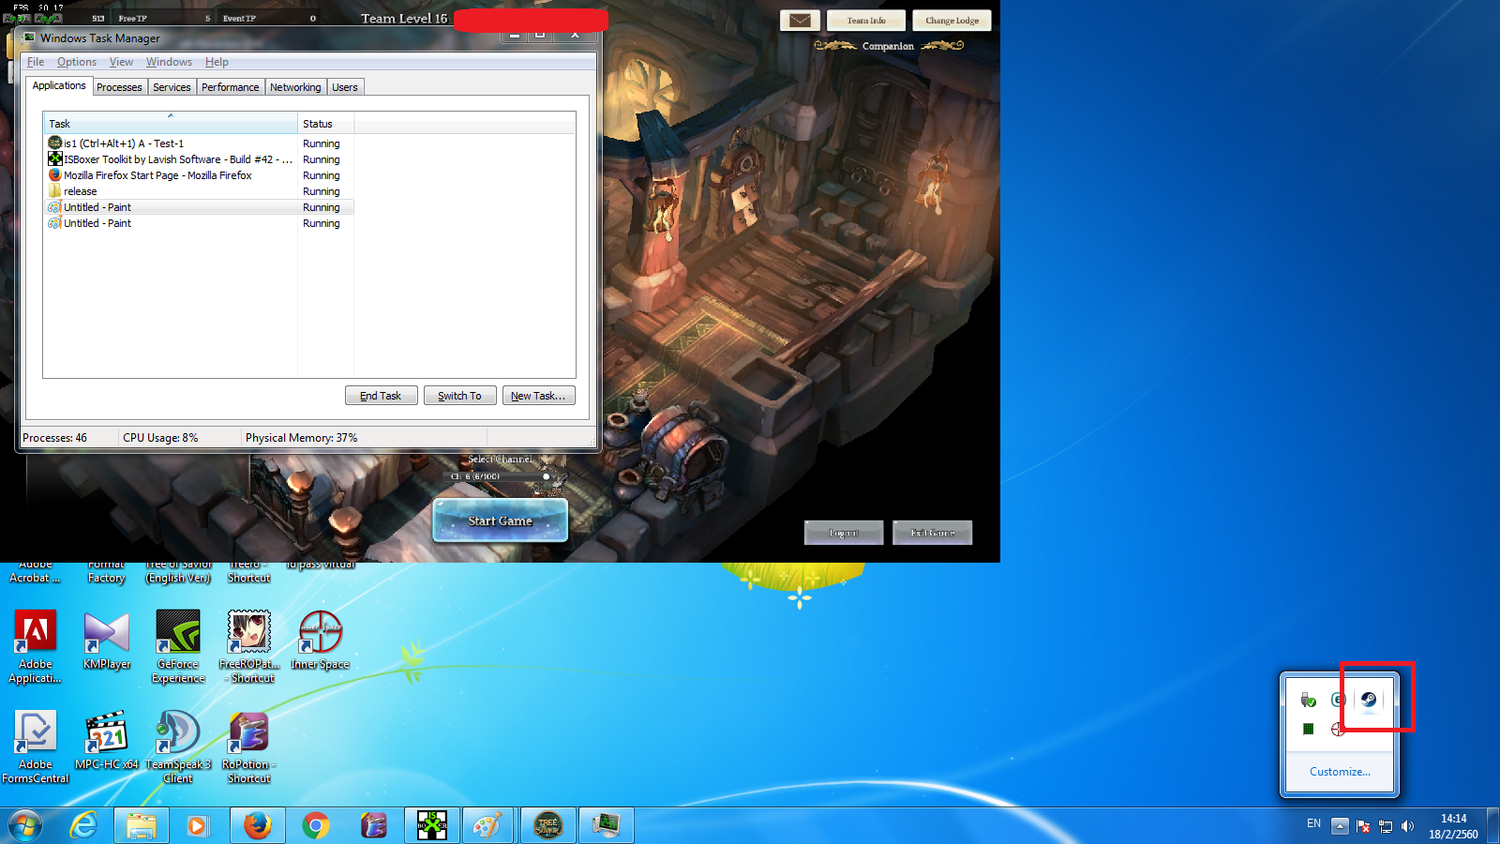Click the Exit Game button in the game
This screenshot has width=1500, height=844.
(x=933, y=533)
